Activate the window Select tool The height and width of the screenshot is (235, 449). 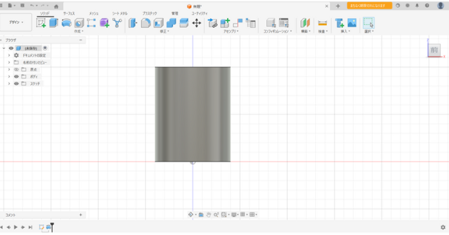click(x=369, y=23)
